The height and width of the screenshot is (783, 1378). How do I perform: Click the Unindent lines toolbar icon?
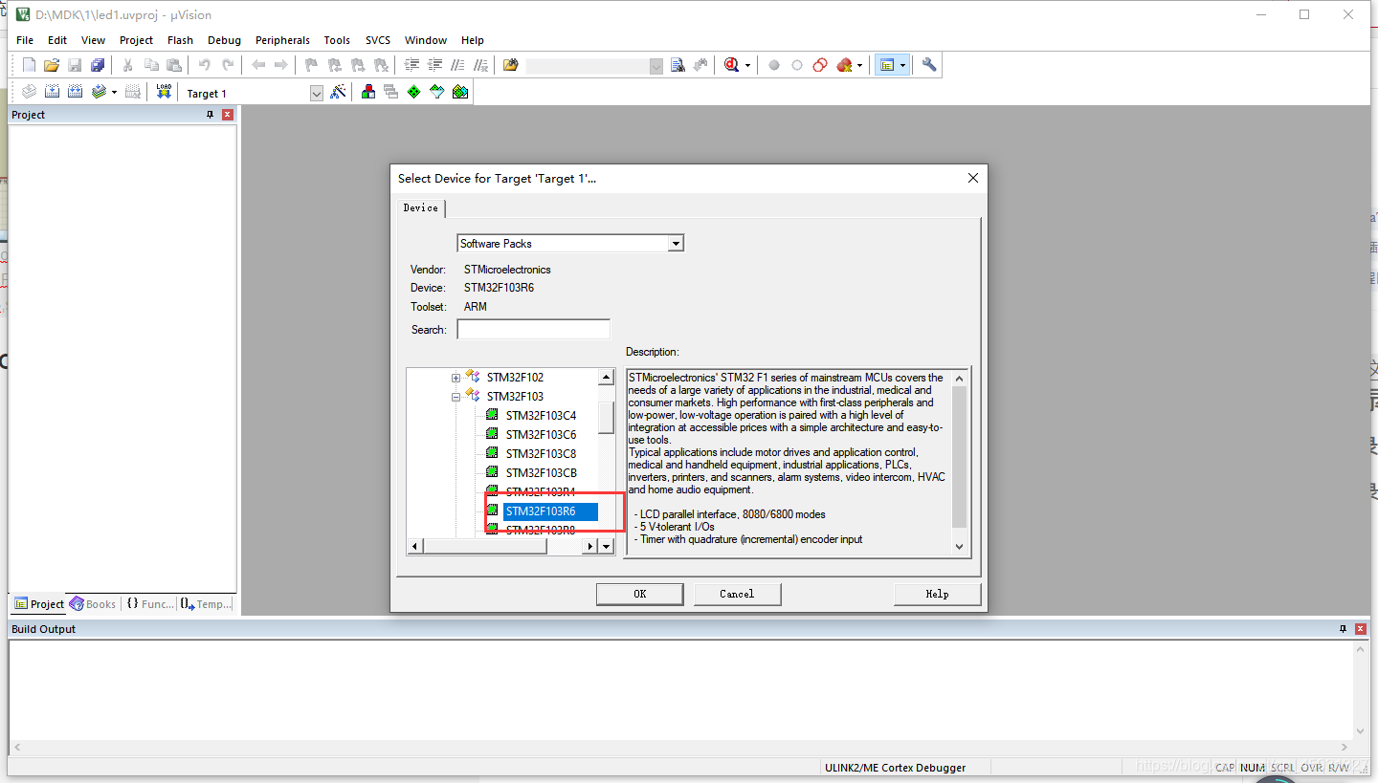434,65
